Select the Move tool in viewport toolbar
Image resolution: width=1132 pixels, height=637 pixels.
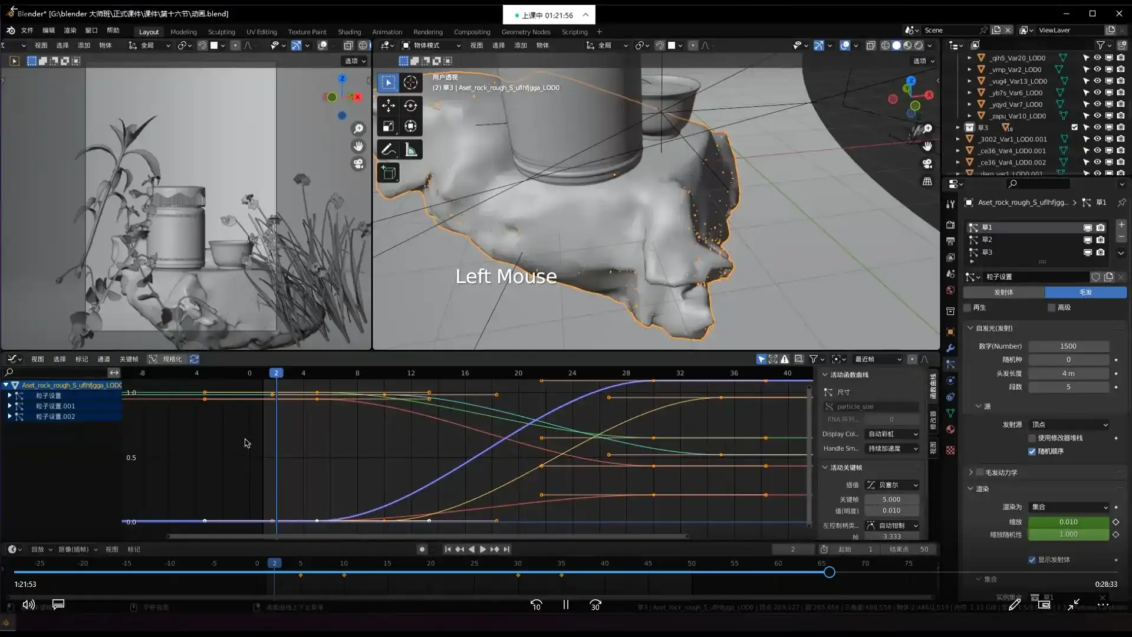[388, 106]
